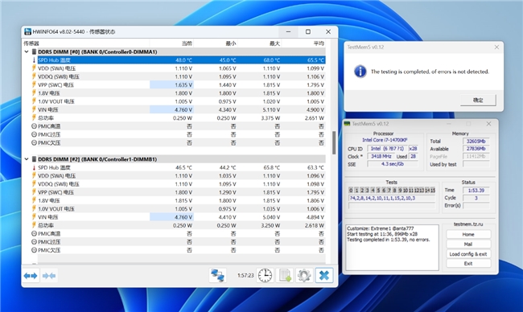523x312 pixels.
Task: Click the 1:57:23 elapsed time readout
Action: click(245, 276)
